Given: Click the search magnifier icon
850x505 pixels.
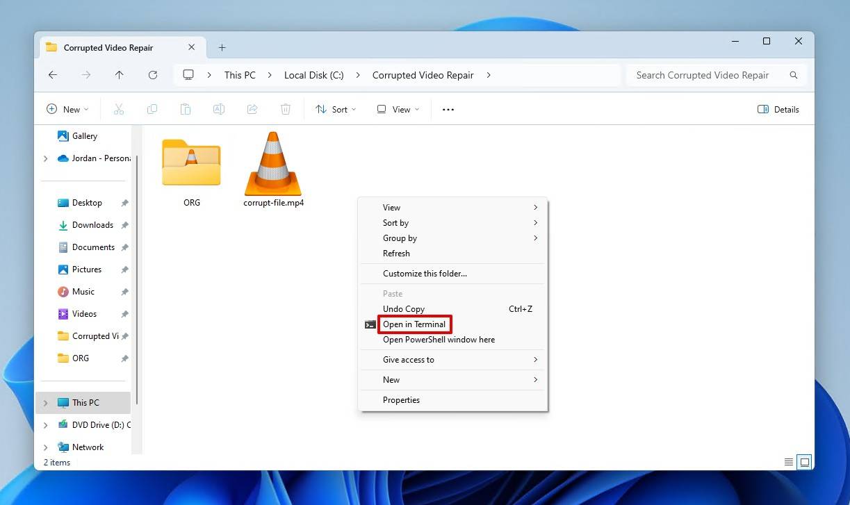Looking at the screenshot, I should click(794, 75).
